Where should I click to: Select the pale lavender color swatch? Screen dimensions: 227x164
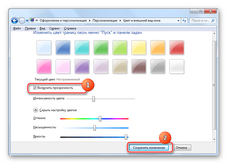pyautogui.click(x=101, y=66)
